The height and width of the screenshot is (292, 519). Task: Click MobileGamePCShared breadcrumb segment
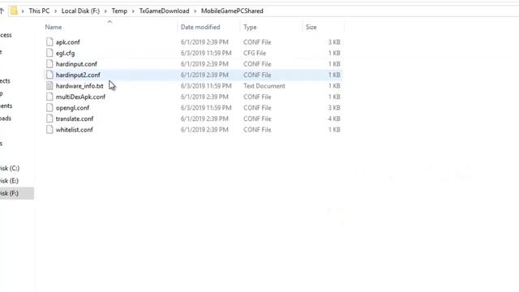(232, 11)
